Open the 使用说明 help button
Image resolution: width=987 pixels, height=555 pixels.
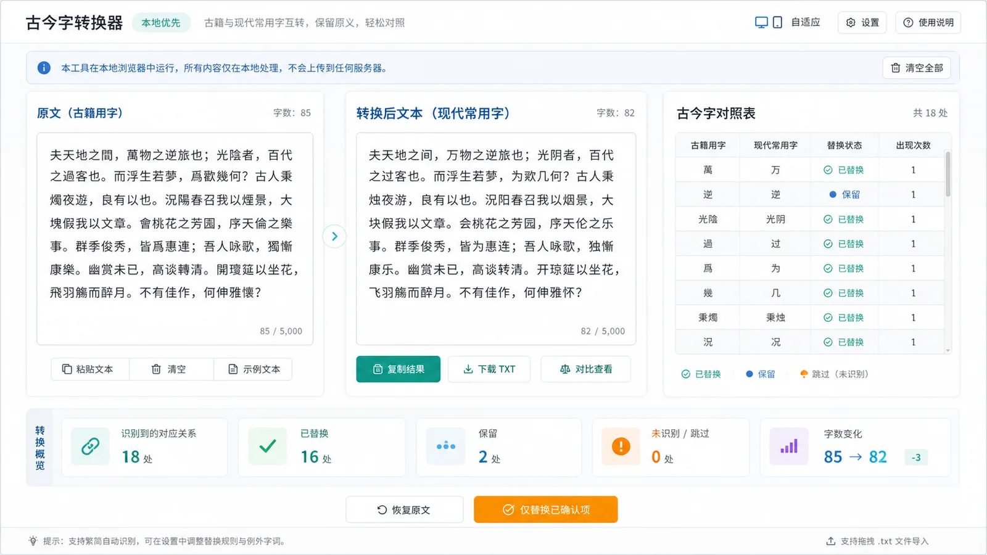(928, 22)
